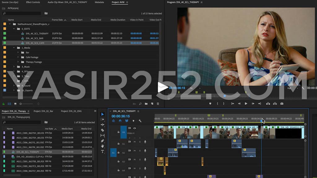Toggle the lock on the Video 4 track
The height and width of the screenshot is (178, 317).
118,132
